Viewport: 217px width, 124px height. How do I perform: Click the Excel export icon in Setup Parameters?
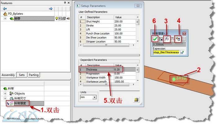(136, 100)
